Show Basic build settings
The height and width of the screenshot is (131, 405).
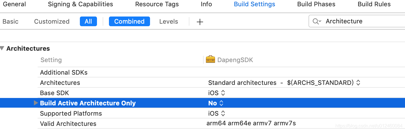pos(11,21)
